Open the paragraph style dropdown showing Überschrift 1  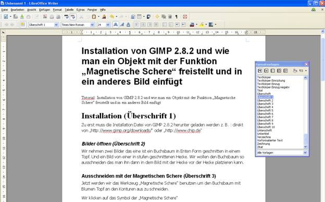click(56, 24)
